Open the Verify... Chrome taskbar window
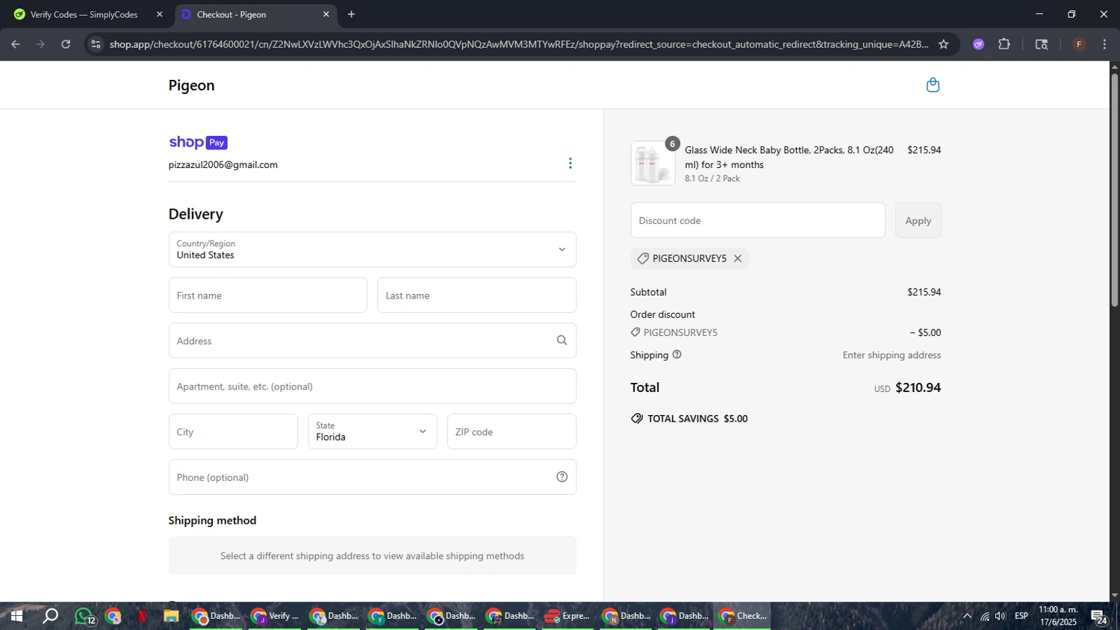Screen dimensions: 1120x630 [x=274, y=617]
